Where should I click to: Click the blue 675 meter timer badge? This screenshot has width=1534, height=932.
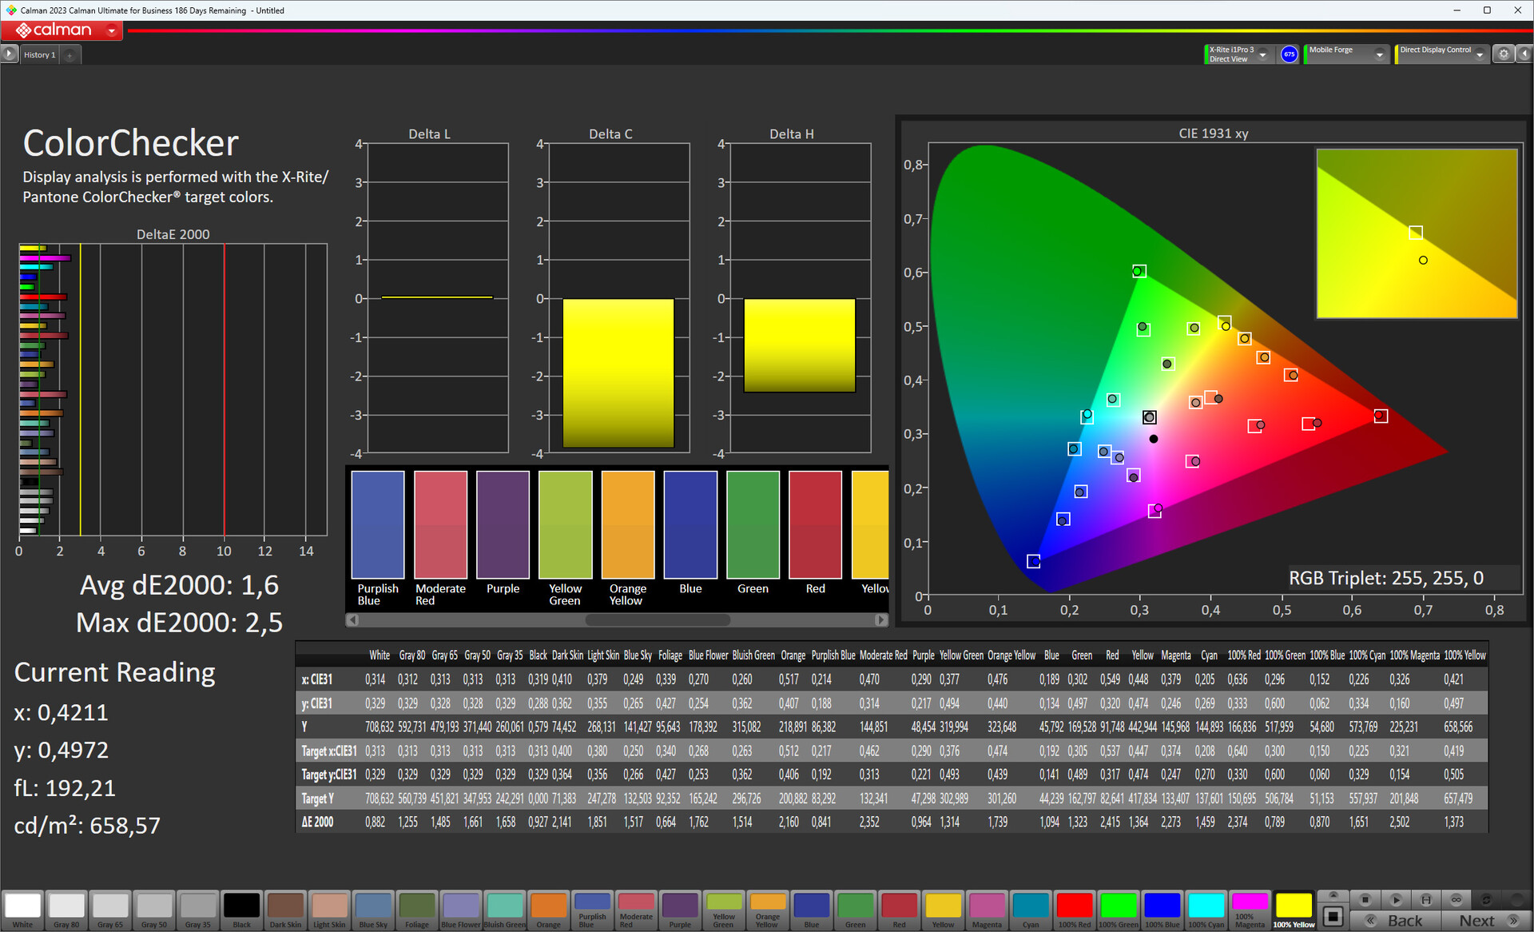click(1289, 54)
